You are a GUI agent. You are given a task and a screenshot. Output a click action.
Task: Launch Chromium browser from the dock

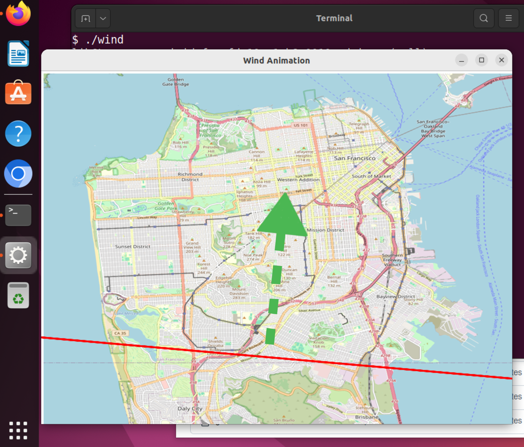[18, 174]
